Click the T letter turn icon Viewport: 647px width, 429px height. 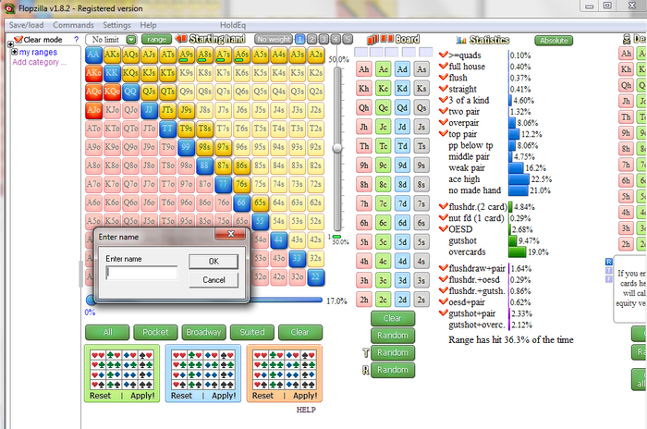coord(366,353)
